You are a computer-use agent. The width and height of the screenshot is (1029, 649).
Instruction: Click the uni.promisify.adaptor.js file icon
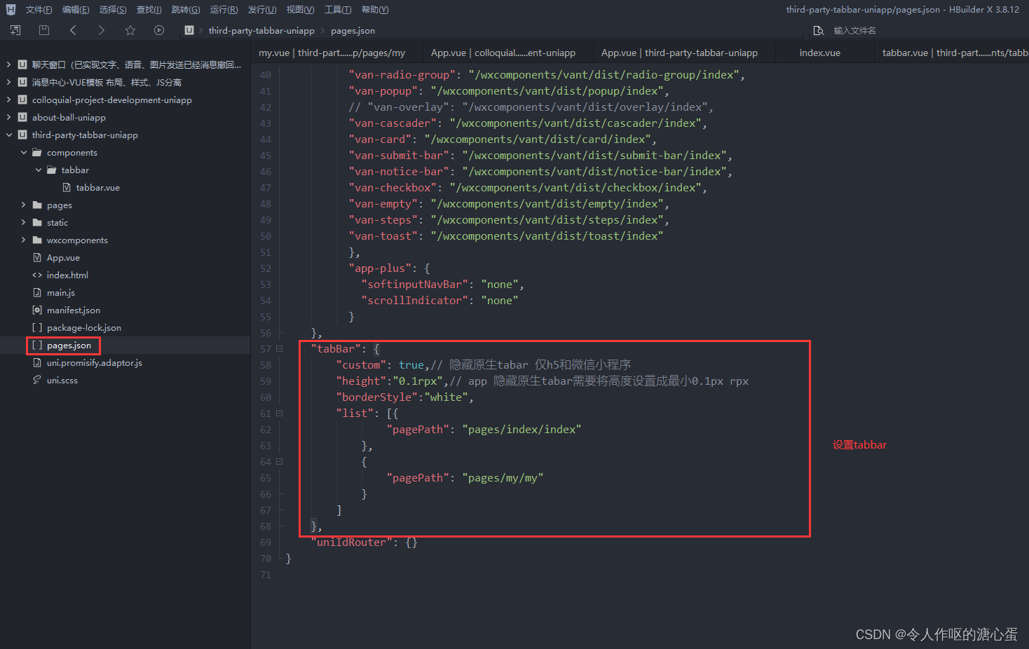[37, 362]
